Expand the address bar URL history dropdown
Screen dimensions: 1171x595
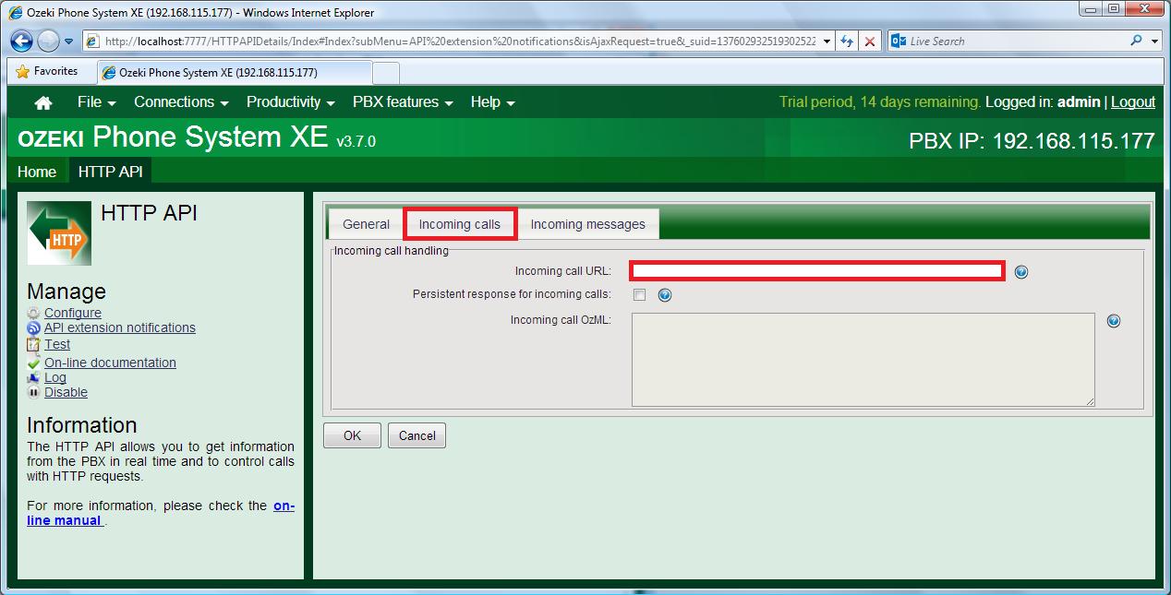click(x=825, y=42)
